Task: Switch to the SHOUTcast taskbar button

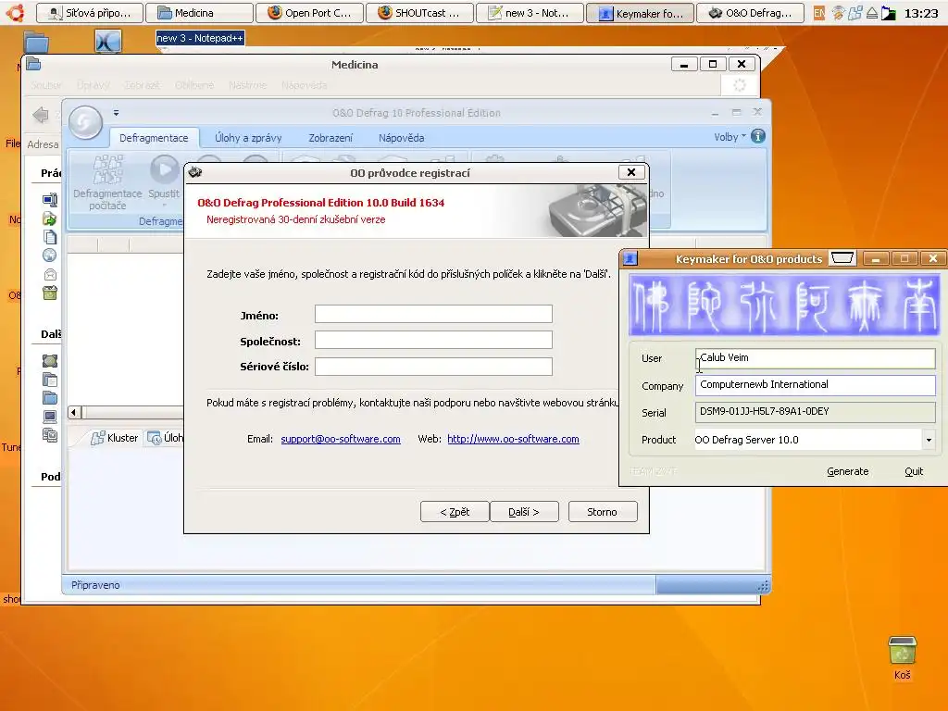Action: coord(419,13)
